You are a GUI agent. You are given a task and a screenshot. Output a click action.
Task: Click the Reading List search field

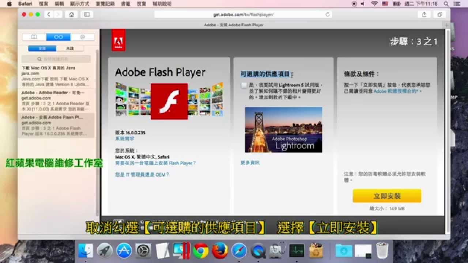pyautogui.click(x=56, y=59)
